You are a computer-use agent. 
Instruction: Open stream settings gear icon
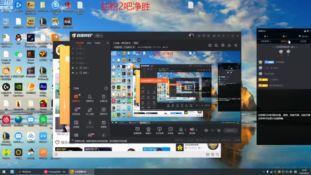tap(219, 130)
